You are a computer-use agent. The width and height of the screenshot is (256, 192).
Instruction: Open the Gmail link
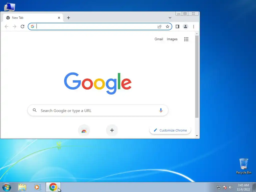(159, 39)
